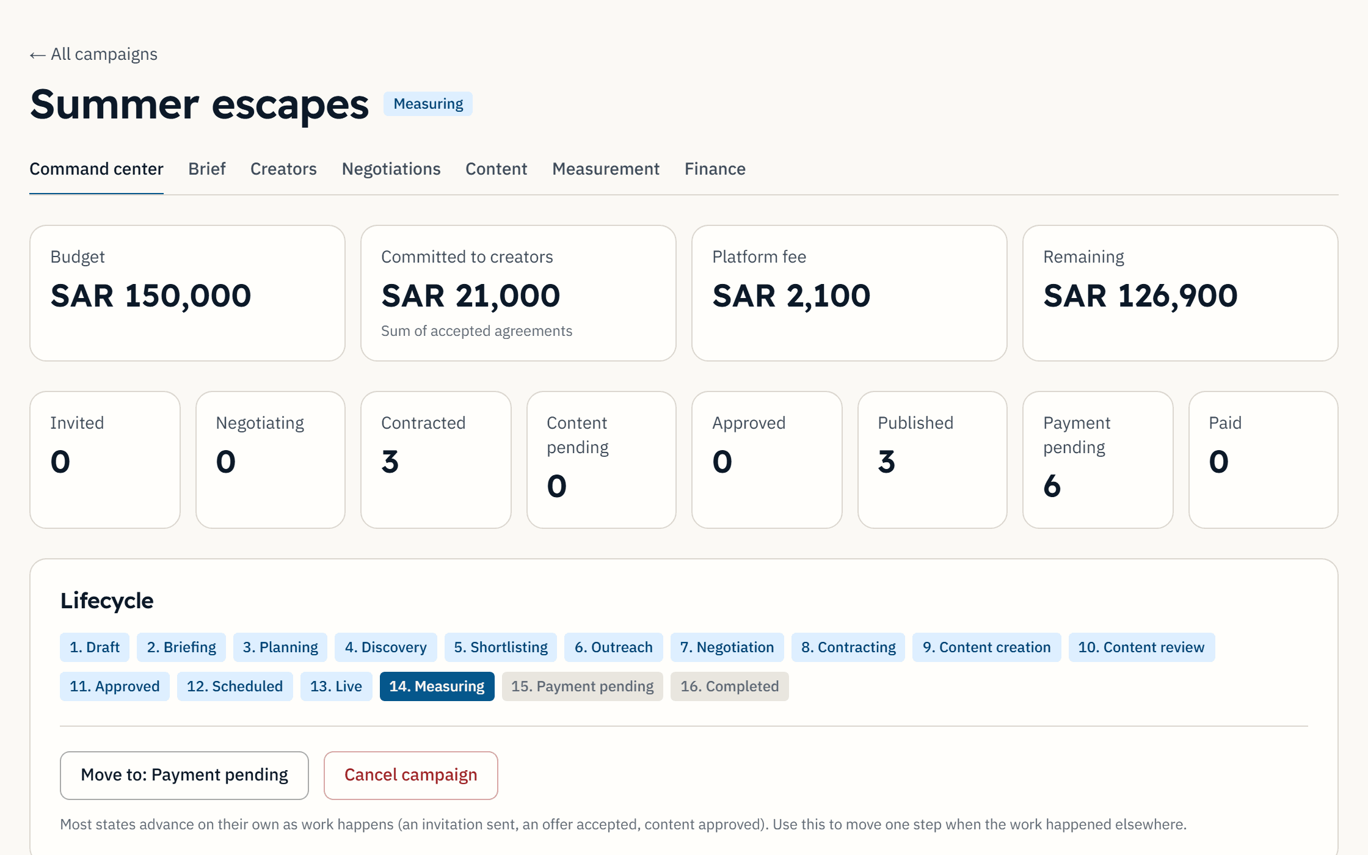1368x855 pixels.
Task: Click the 1. Draft lifecycle step
Action: coord(95,647)
